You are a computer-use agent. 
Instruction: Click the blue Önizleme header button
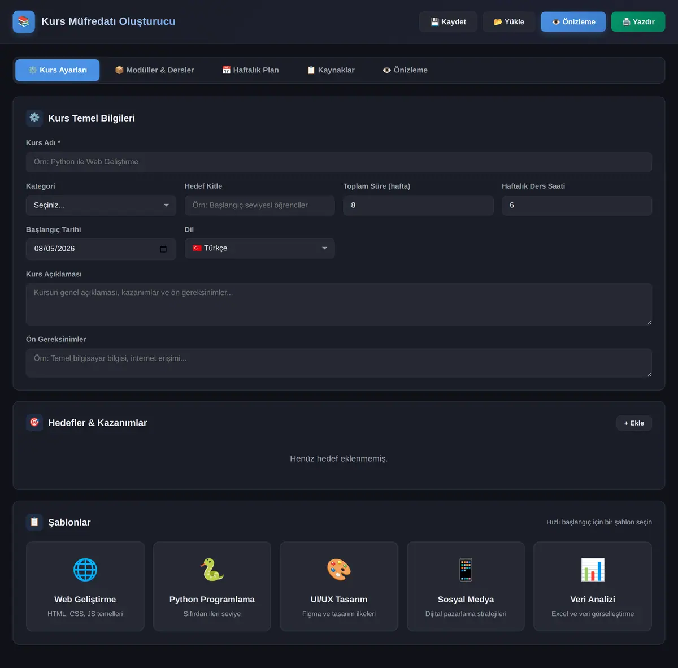[x=573, y=21]
